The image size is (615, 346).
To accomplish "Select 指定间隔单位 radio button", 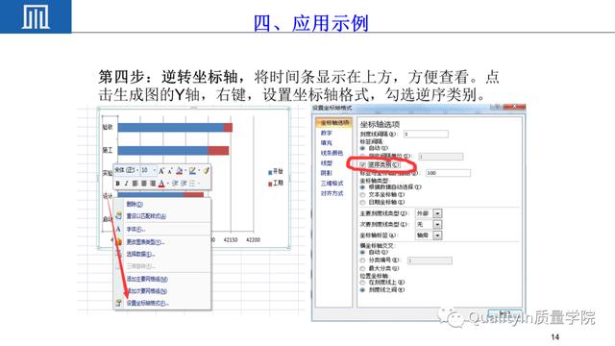I will [x=362, y=156].
